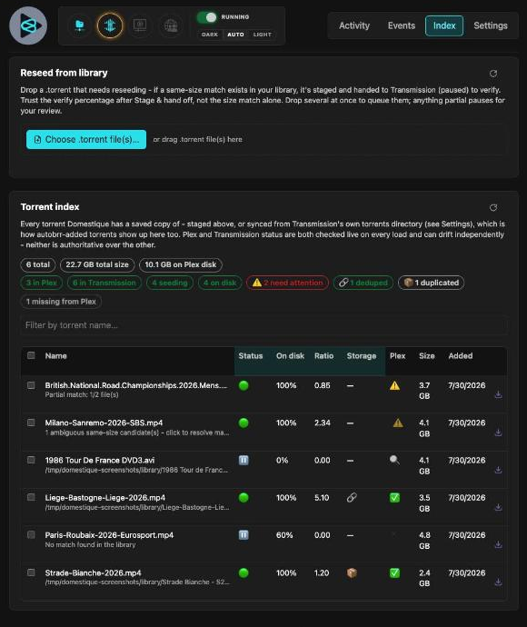
Task: Select the British National Road Championships row checkbox
Action: coord(31,385)
